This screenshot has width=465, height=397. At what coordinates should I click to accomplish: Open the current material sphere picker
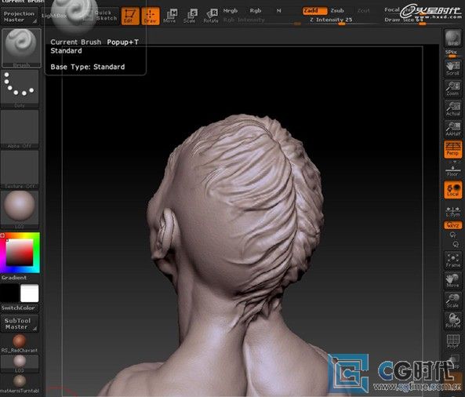tap(20, 209)
